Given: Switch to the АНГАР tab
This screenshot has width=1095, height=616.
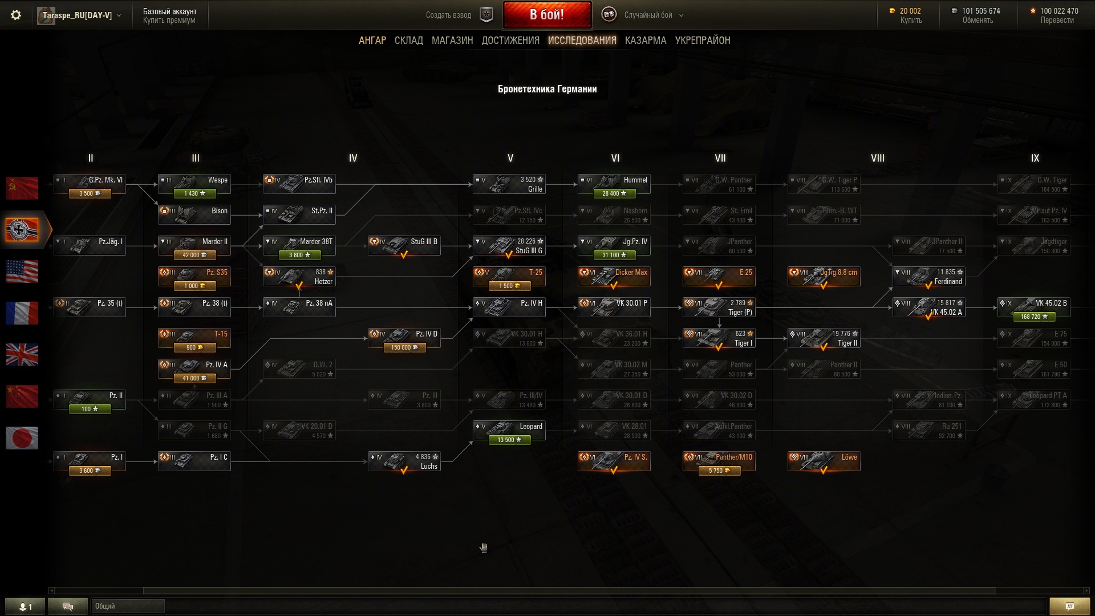Looking at the screenshot, I should [x=372, y=40].
